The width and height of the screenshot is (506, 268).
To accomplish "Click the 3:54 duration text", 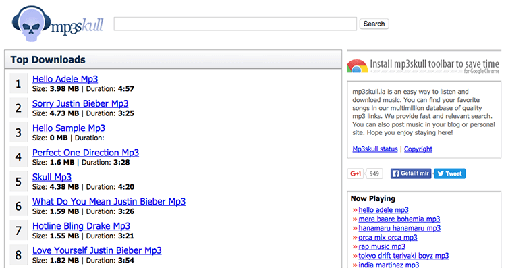I will point(126,261).
